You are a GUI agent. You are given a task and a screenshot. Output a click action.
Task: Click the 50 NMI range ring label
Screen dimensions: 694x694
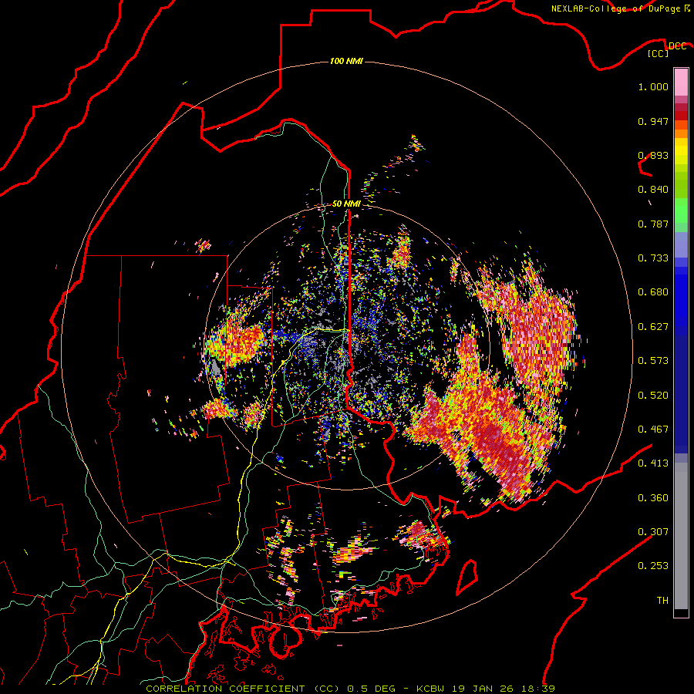click(346, 204)
